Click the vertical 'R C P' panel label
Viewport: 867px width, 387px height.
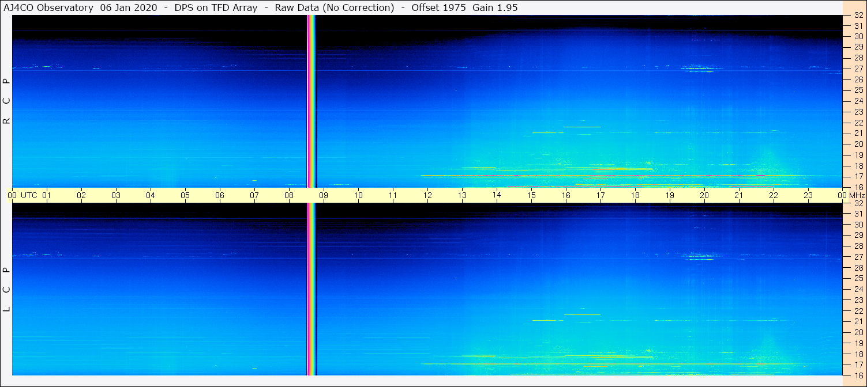click(x=7, y=101)
